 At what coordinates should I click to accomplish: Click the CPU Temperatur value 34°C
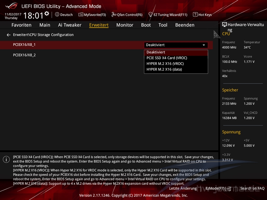(247, 47)
